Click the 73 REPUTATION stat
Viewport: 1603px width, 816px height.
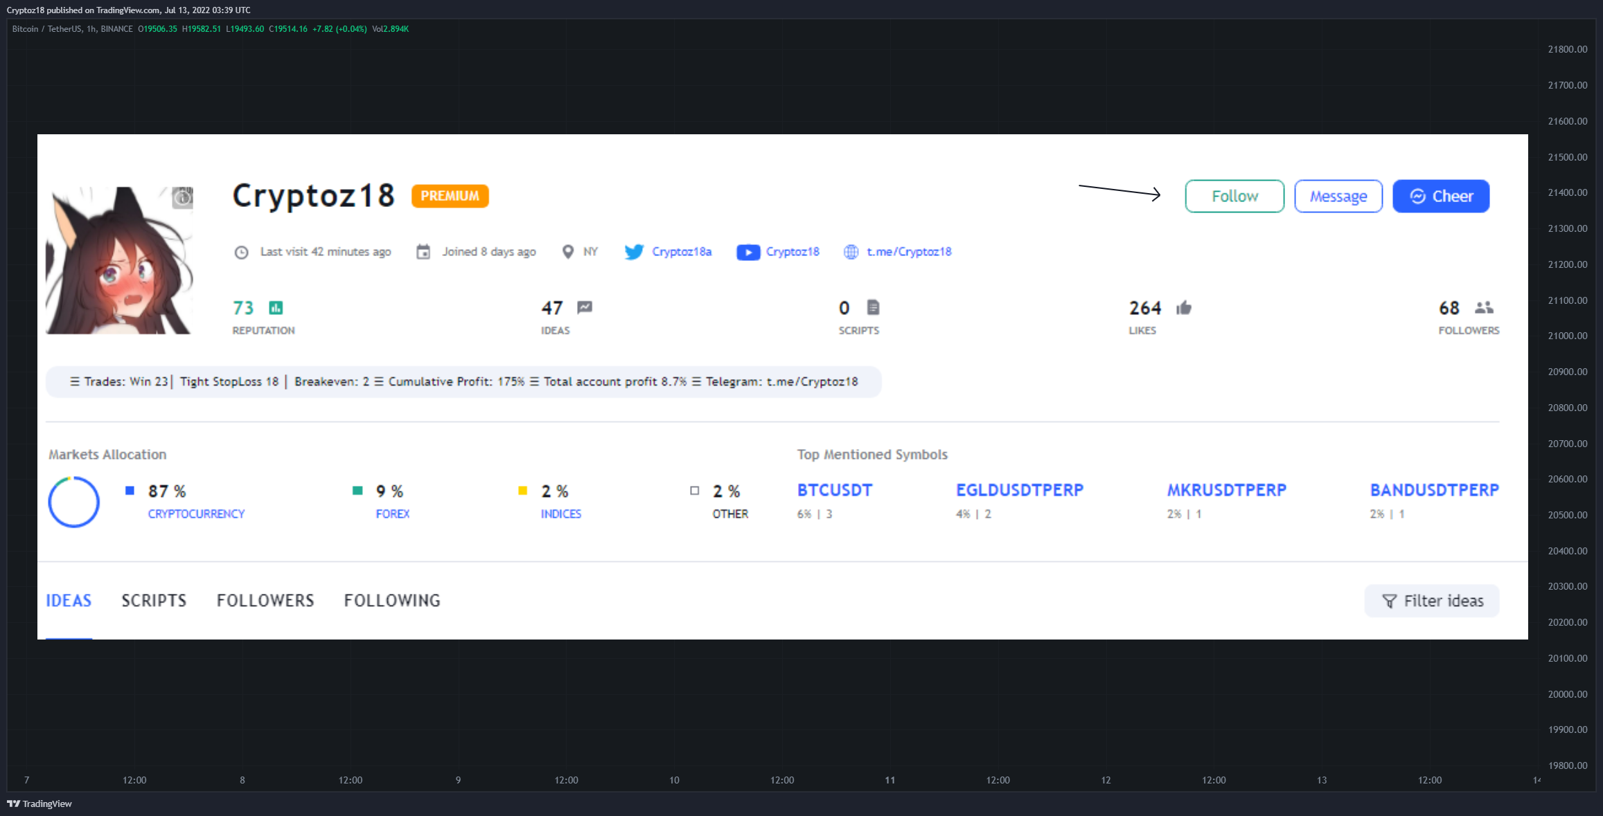point(264,317)
